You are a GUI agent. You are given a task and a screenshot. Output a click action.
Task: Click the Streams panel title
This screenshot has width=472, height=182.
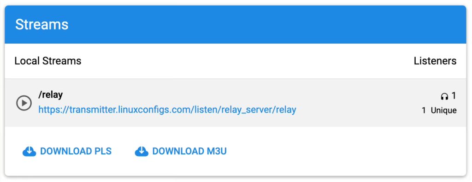(x=42, y=24)
